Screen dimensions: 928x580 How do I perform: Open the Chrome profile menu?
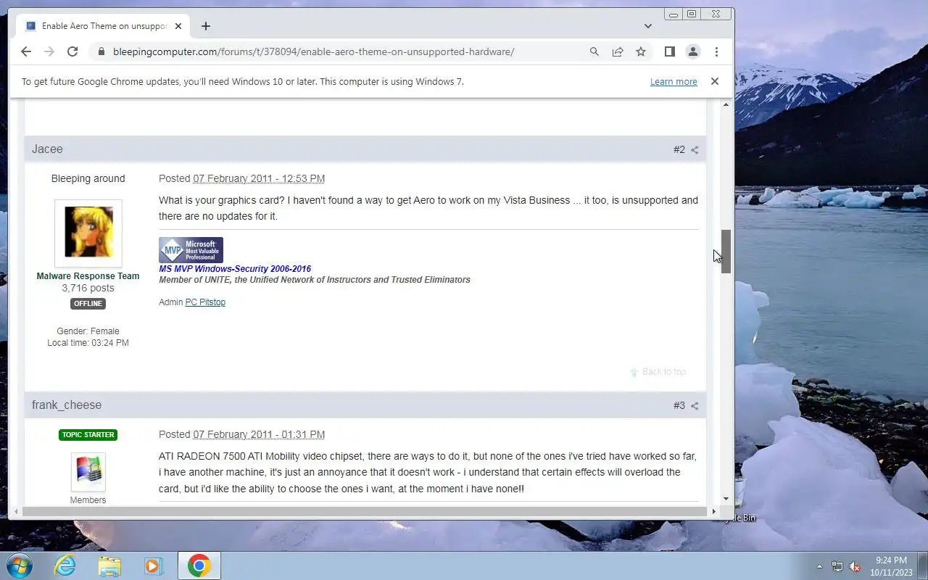coord(693,51)
